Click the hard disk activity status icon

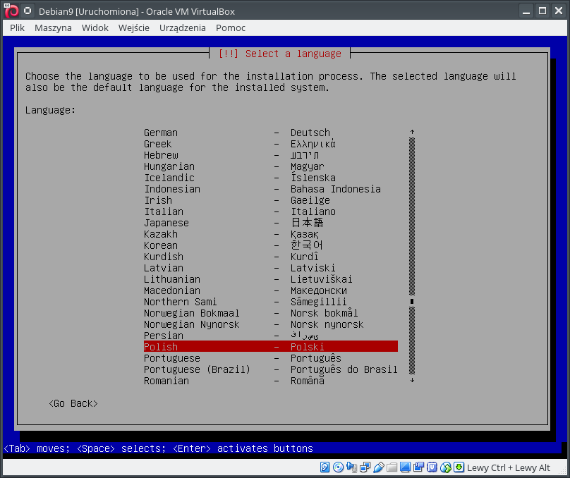pyautogui.click(x=325, y=467)
